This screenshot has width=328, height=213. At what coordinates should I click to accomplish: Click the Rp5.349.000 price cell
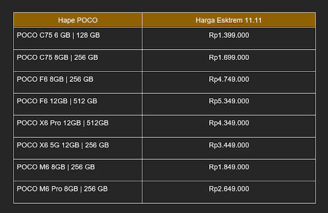point(229,101)
